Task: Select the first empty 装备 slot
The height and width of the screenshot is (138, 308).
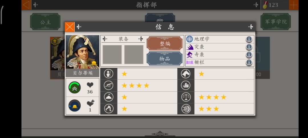Action: [112, 55]
